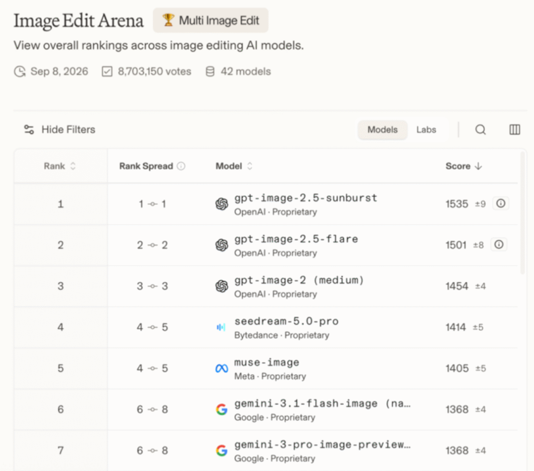
Task: Click the score value 1414
Action: click(456, 327)
